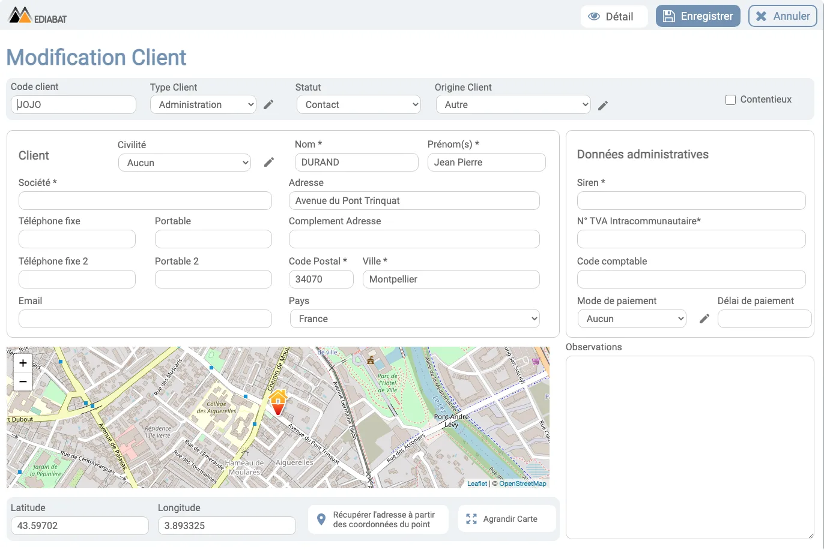Click the Détail button
The width and height of the screenshot is (824, 553).
click(x=614, y=16)
